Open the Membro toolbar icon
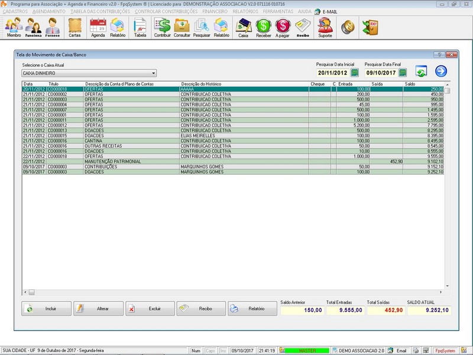This screenshot has height=355, width=473. (14, 27)
